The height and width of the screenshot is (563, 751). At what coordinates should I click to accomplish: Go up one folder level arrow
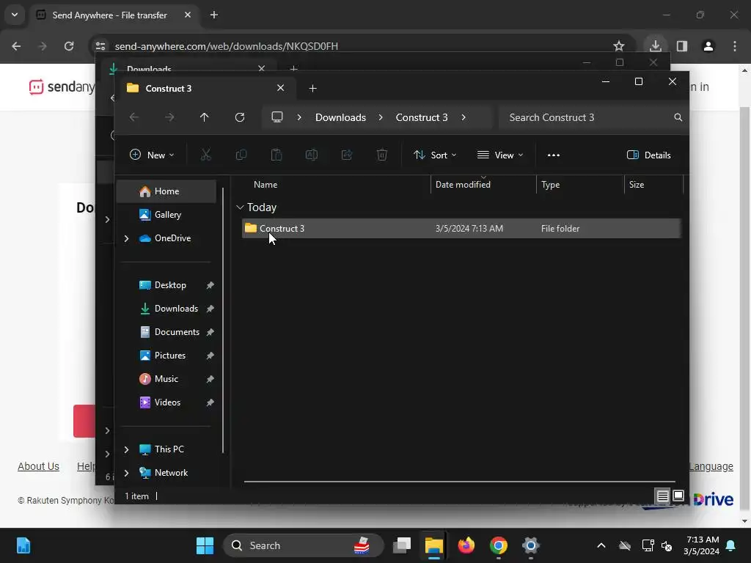coord(204,117)
